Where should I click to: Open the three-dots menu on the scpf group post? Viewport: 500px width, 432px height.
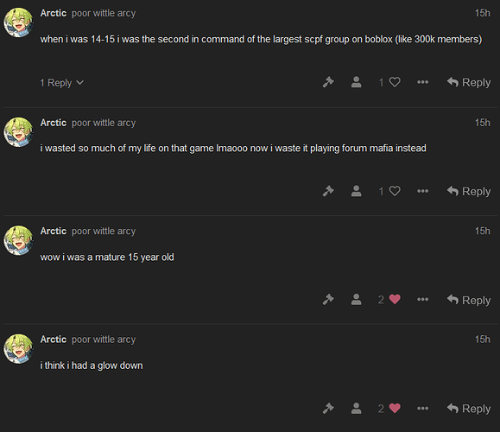[x=422, y=82]
